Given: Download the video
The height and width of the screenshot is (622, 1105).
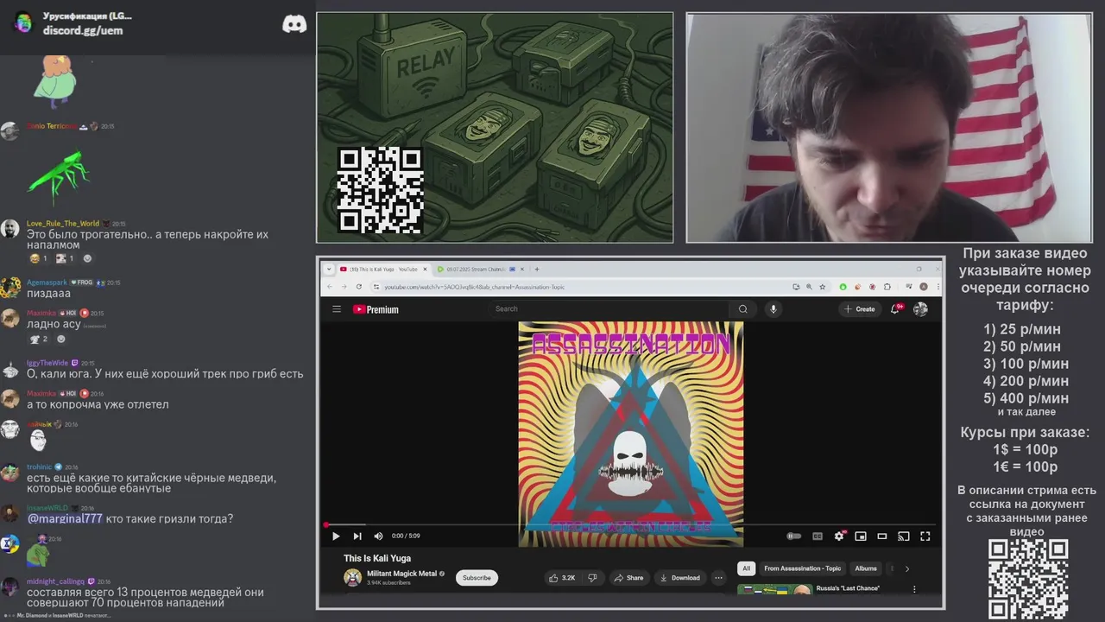Looking at the screenshot, I should point(679,578).
